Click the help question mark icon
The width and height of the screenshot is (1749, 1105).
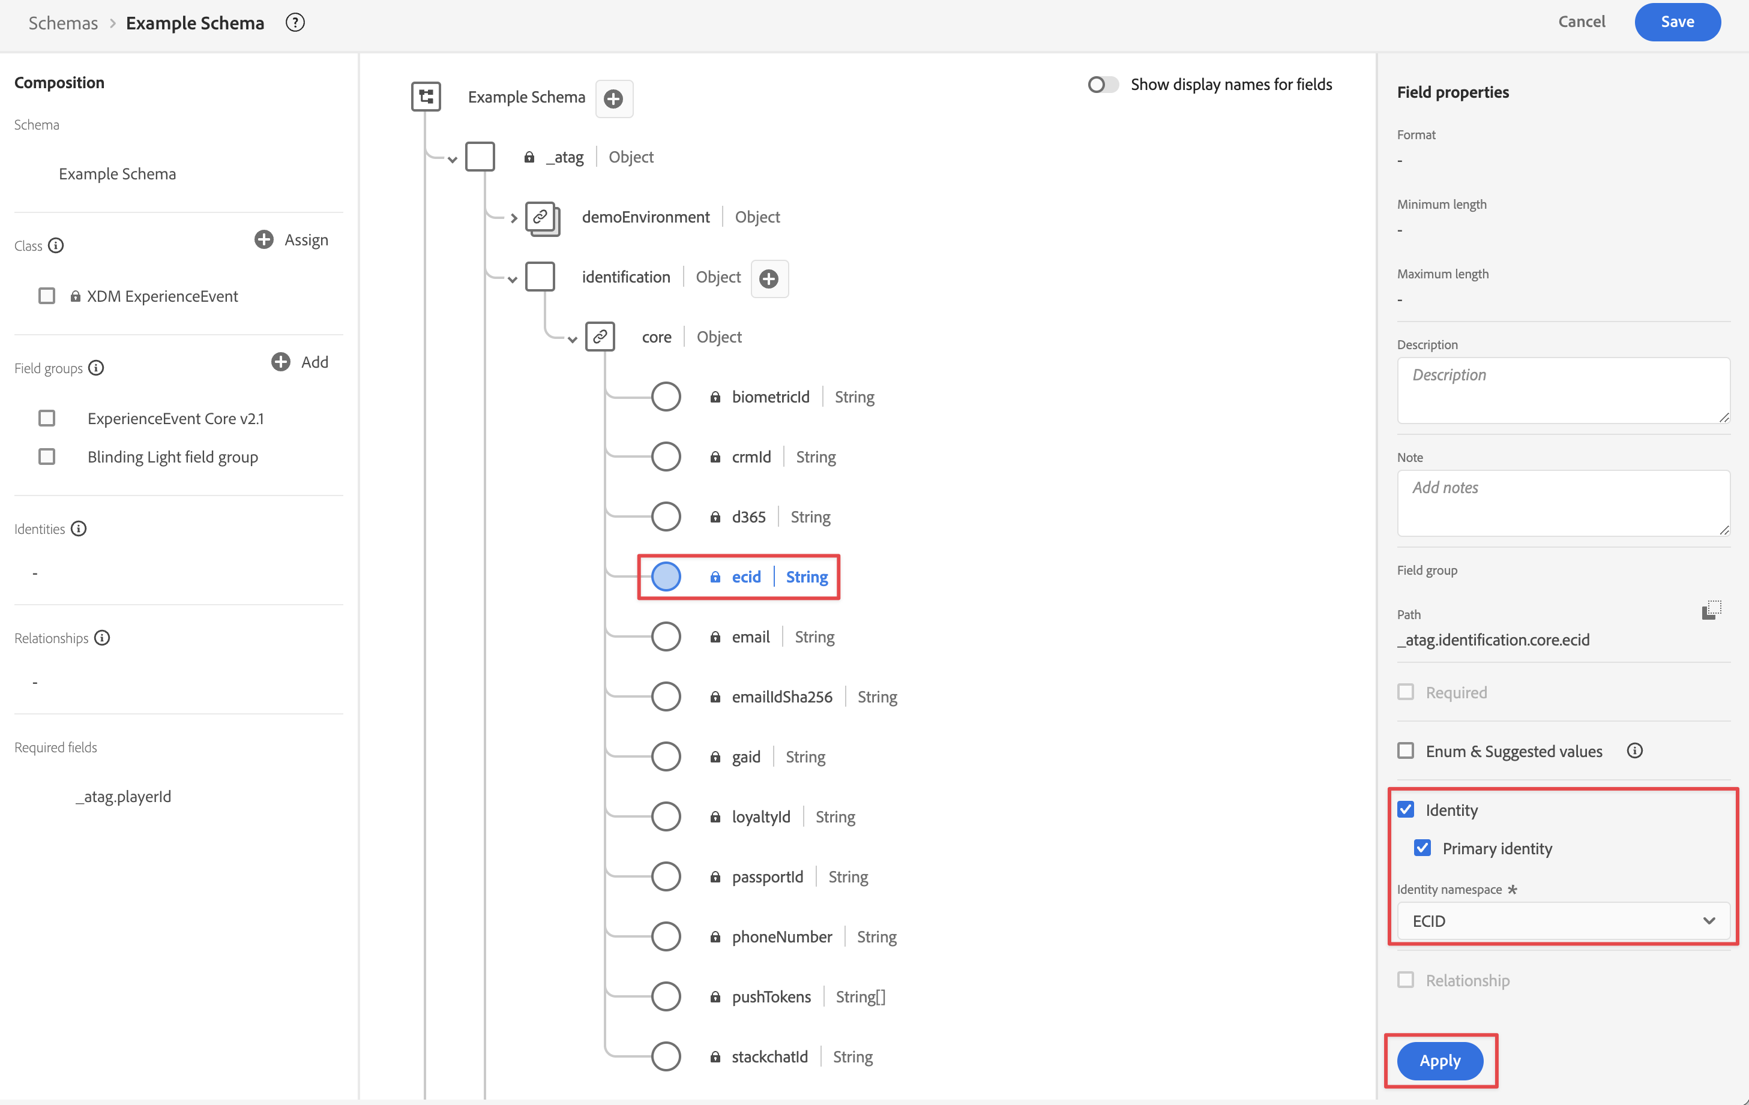pos(295,23)
